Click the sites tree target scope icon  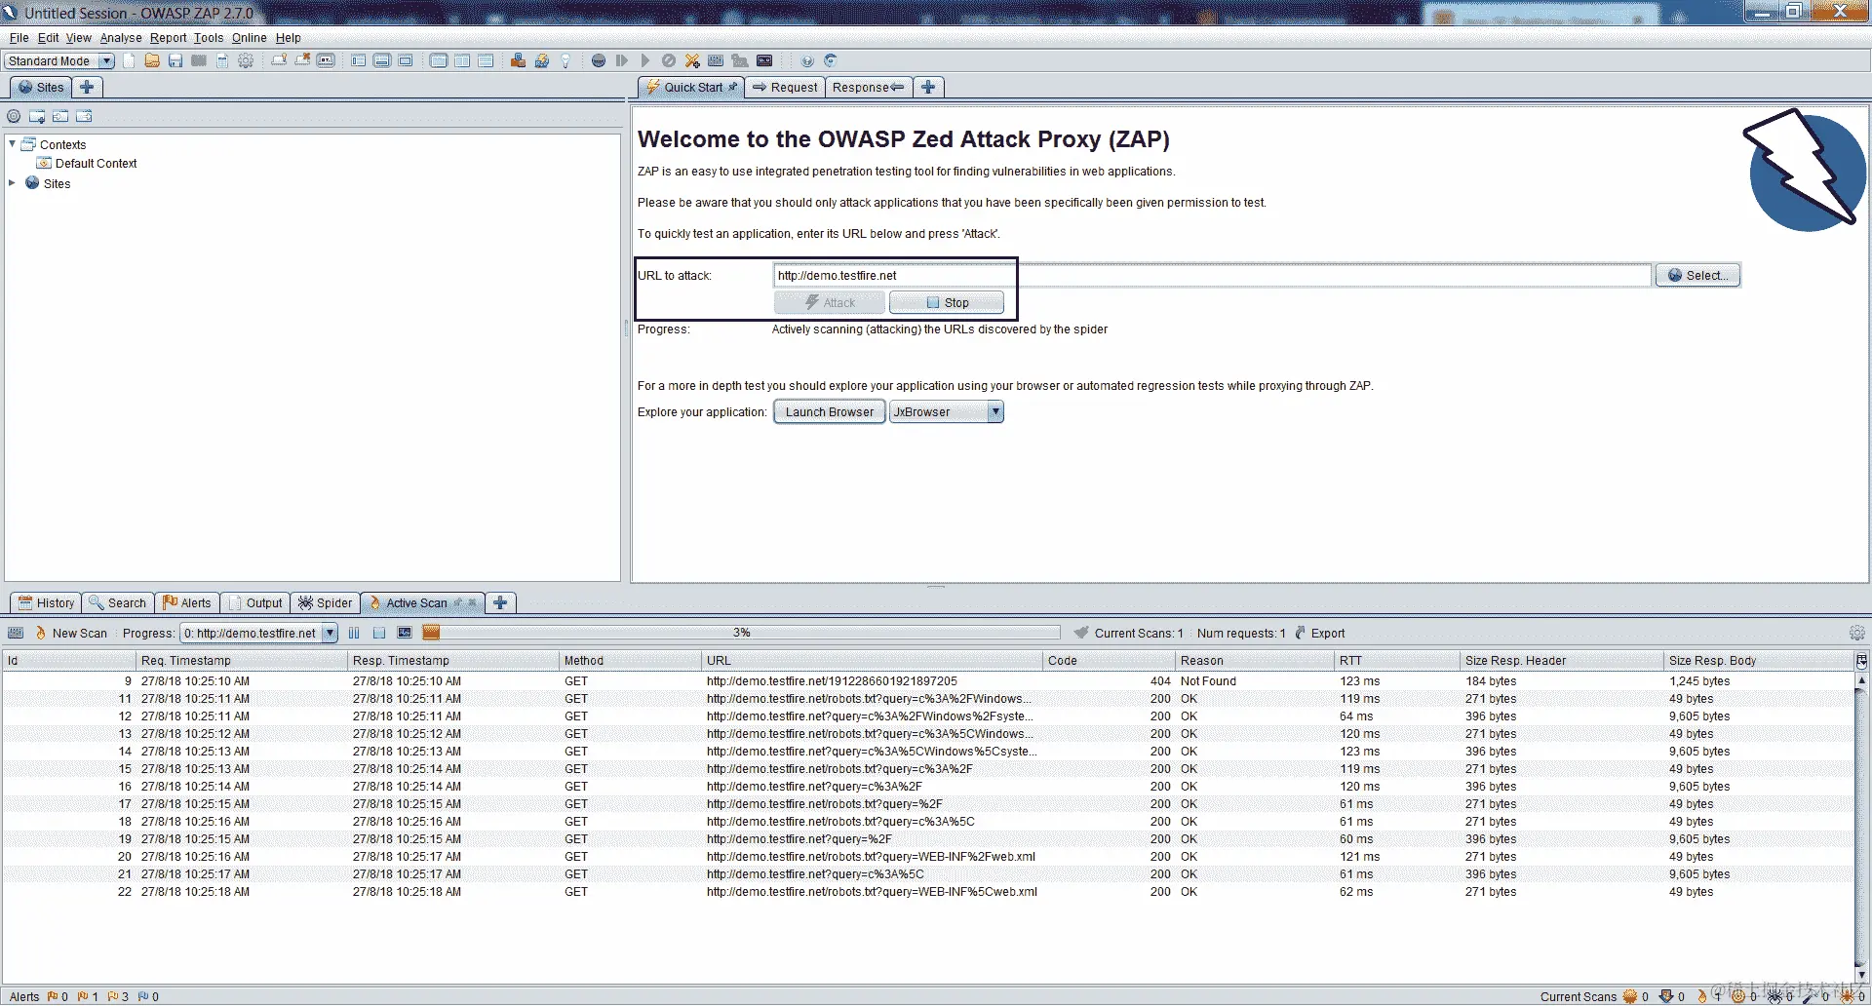point(14,116)
